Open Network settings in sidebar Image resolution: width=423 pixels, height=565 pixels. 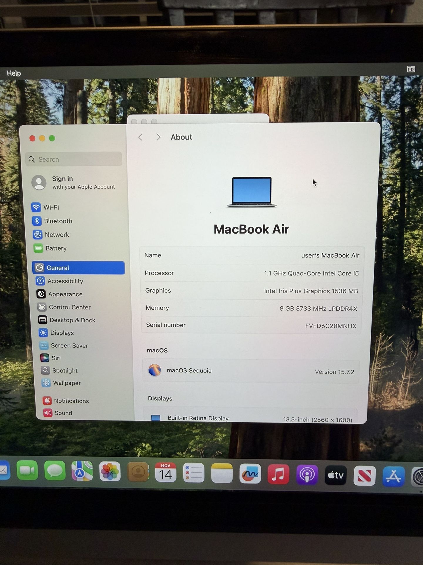click(x=51, y=235)
